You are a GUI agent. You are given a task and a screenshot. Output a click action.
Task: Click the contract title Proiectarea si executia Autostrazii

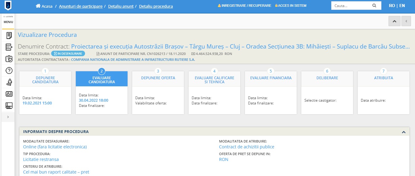[x=240, y=47]
